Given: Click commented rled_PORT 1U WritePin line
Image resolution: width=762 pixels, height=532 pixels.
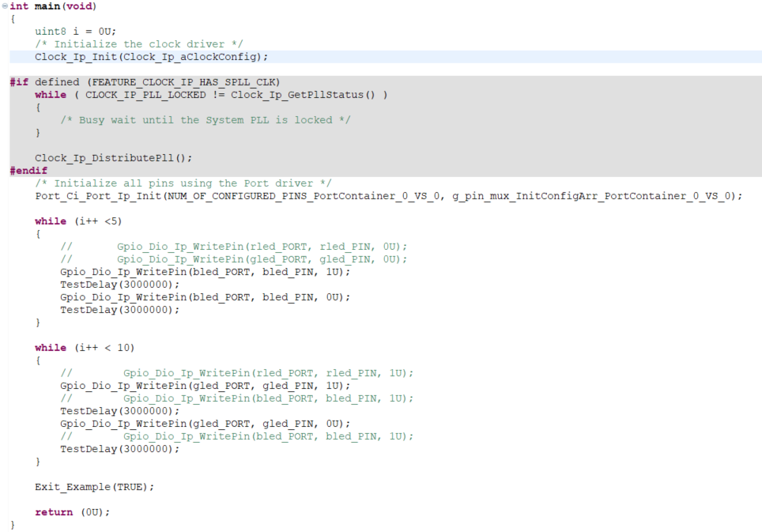Looking at the screenshot, I should [236, 372].
